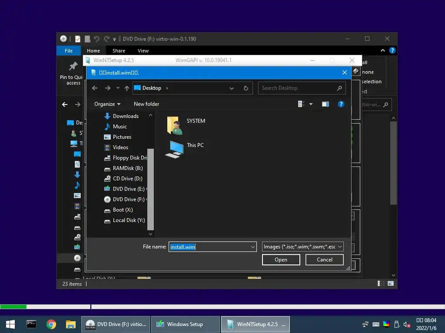Click the Cancel button
This screenshot has width=445, height=333.
coord(324,260)
